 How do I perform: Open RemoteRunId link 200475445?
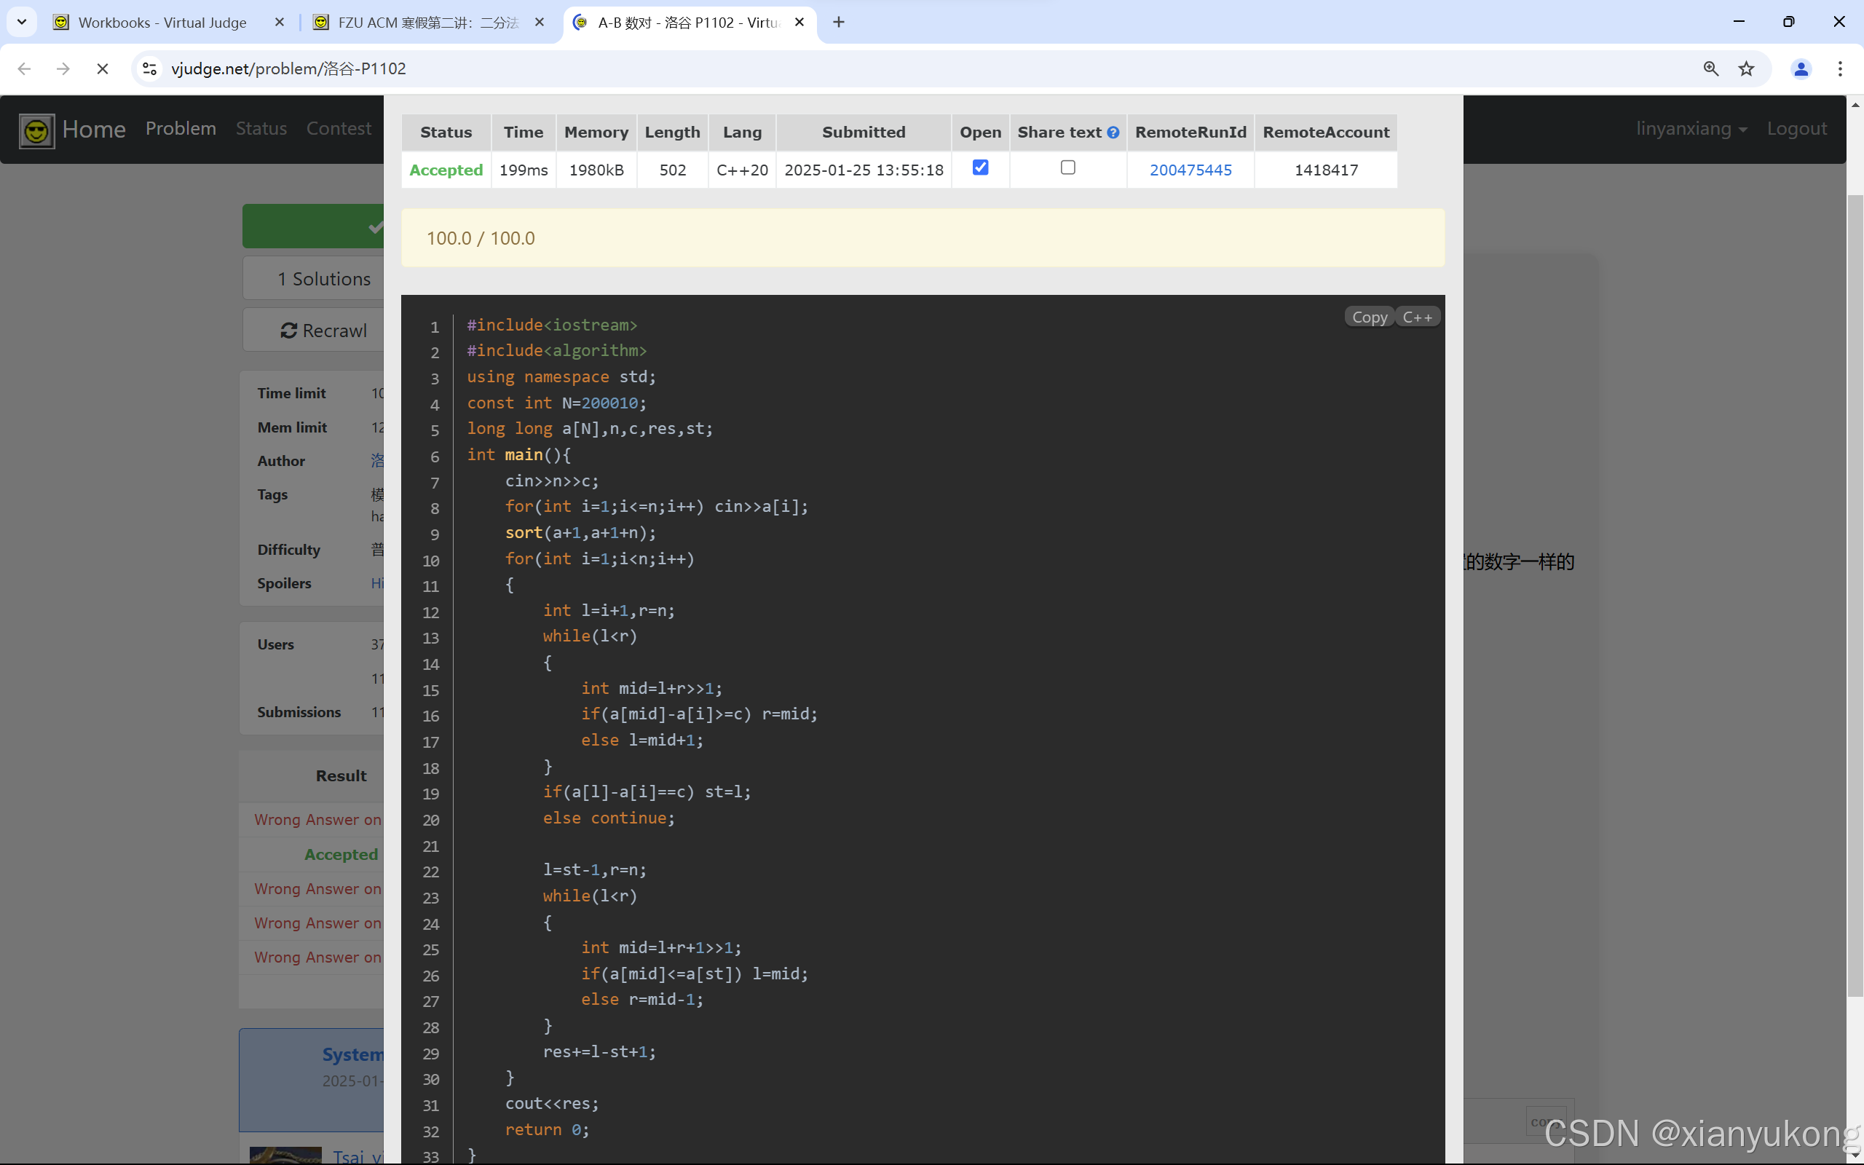click(x=1190, y=170)
